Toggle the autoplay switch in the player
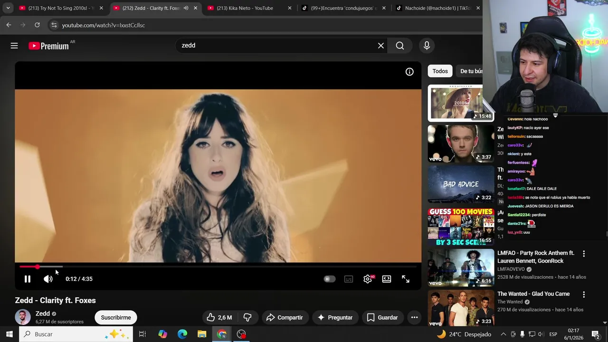Image resolution: width=608 pixels, height=342 pixels. coord(329,279)
